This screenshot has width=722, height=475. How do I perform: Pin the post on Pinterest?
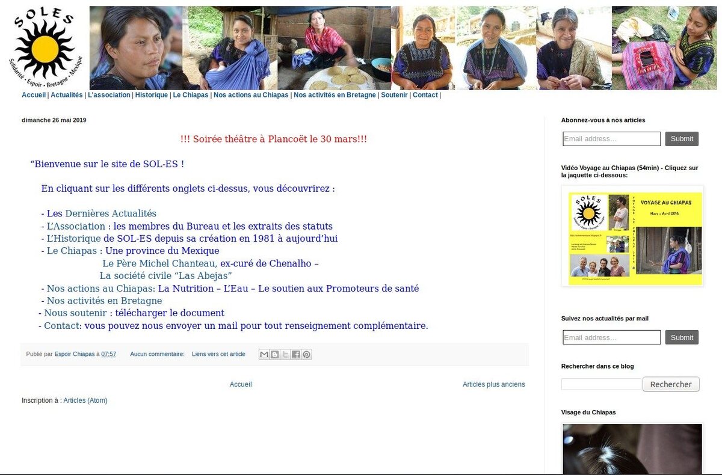click(307, 355)
